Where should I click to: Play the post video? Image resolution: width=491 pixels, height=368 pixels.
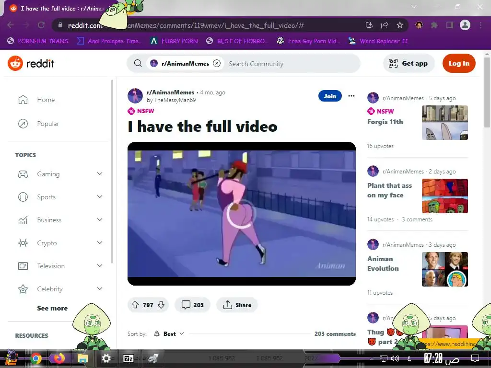(x=242, y=214)
